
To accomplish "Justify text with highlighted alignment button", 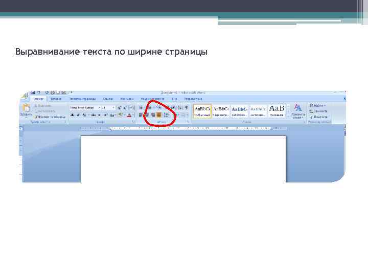I will (x=159, y=115).
